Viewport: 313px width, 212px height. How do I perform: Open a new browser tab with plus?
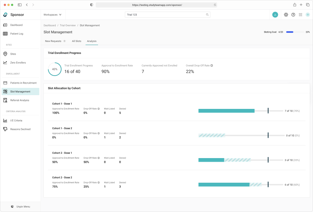tap(301, 5)
